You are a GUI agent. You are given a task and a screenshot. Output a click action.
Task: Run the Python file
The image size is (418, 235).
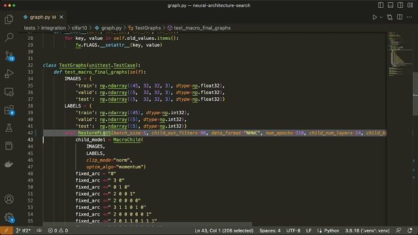point(374,17)
